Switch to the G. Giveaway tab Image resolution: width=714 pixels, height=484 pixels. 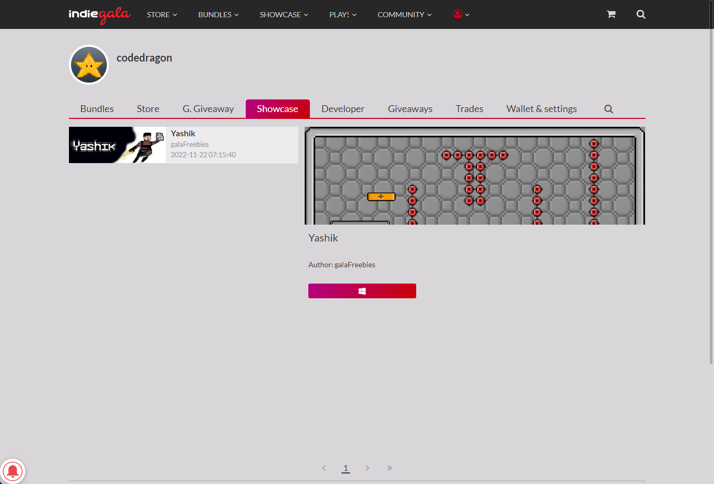pos(208,109)
